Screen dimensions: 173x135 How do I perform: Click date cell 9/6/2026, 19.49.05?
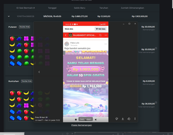(x=52, y=16)
